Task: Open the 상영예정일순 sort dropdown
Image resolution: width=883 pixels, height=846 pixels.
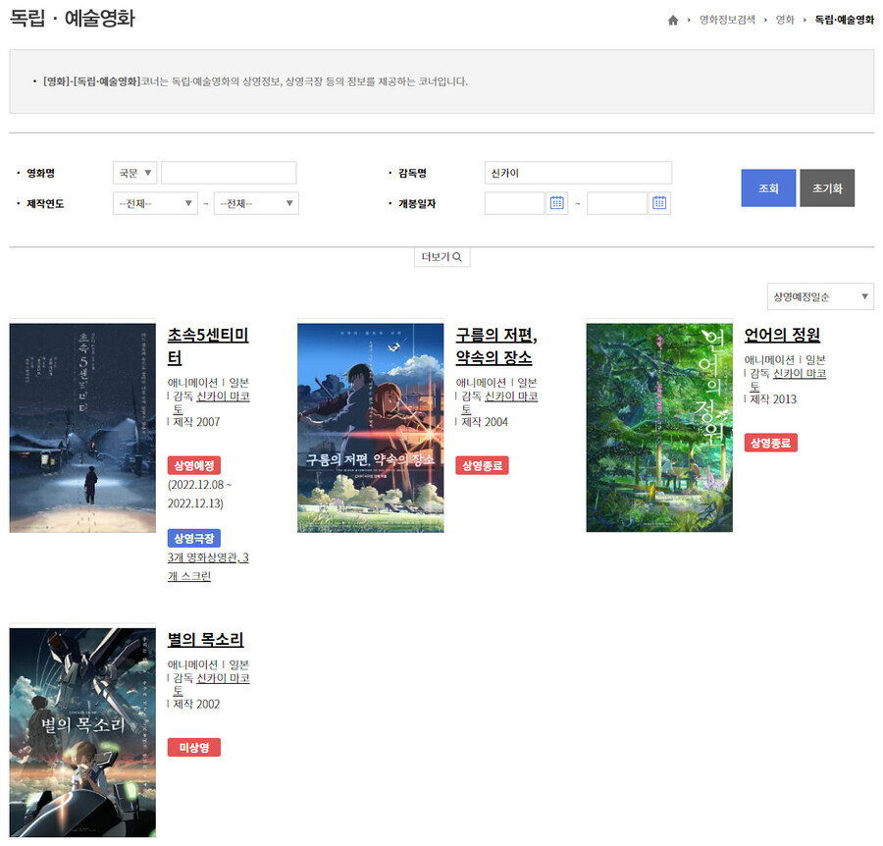Action: [x=820, y=296]
